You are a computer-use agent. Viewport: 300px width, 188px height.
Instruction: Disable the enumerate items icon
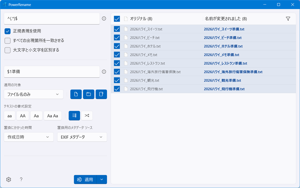click(74, 115)
